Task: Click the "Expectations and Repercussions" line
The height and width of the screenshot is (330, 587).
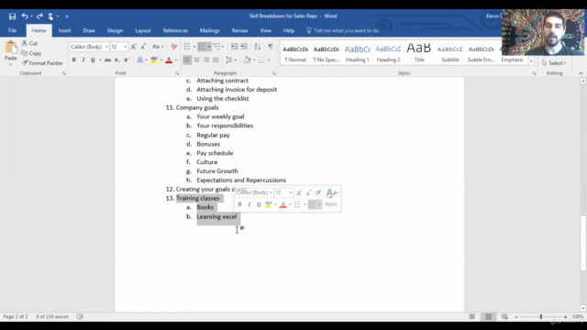Action: (241, 181)
